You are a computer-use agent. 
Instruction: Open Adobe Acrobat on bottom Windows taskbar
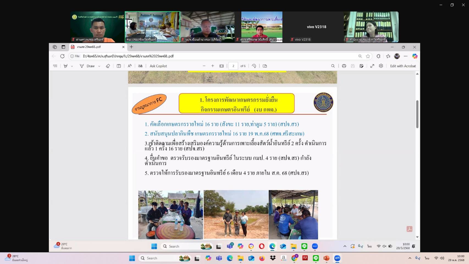[305, 258]
